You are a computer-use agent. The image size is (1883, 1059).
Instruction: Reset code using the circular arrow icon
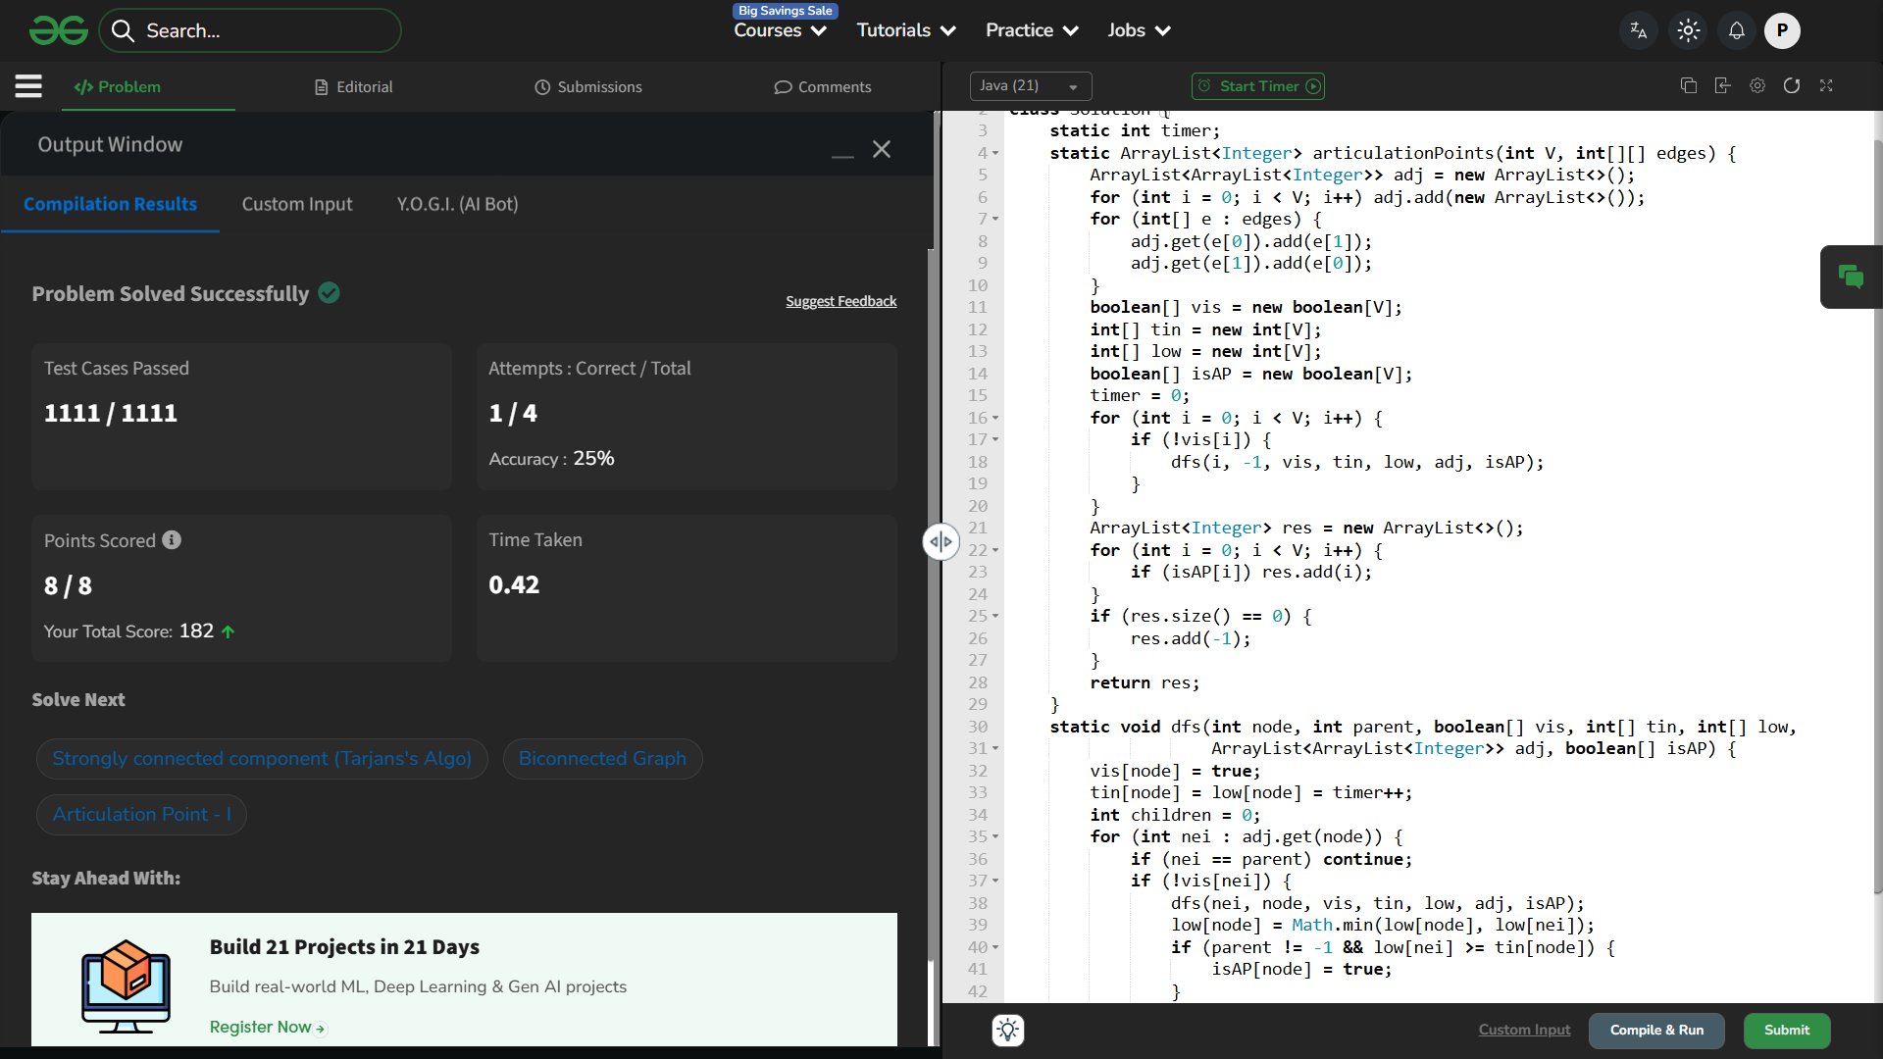(1791, 86)
